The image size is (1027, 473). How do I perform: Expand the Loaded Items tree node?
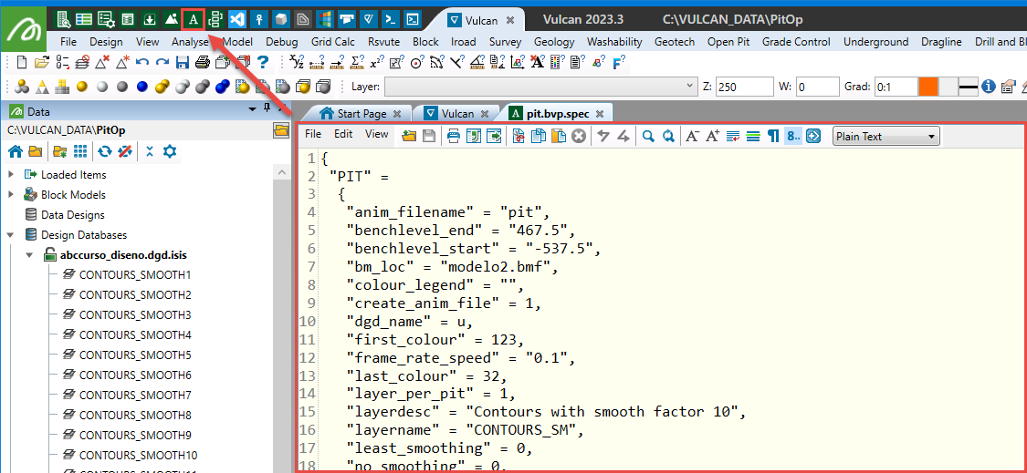pos(11,175)
